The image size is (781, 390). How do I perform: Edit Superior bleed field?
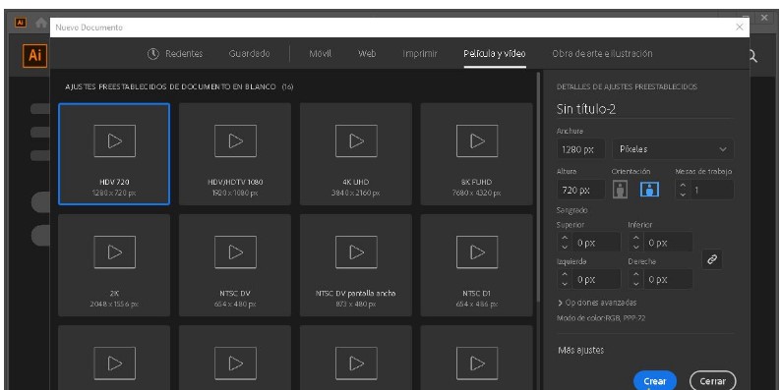(596, 243)
